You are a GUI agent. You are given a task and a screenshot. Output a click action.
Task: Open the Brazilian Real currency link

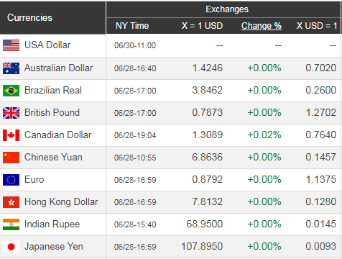click(53, 91)
